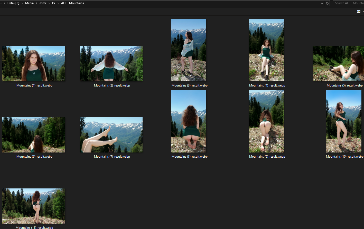The height and width of the screenshot is (229, 364).
Task: Open the address bar history dropdown
Action: 322,3
